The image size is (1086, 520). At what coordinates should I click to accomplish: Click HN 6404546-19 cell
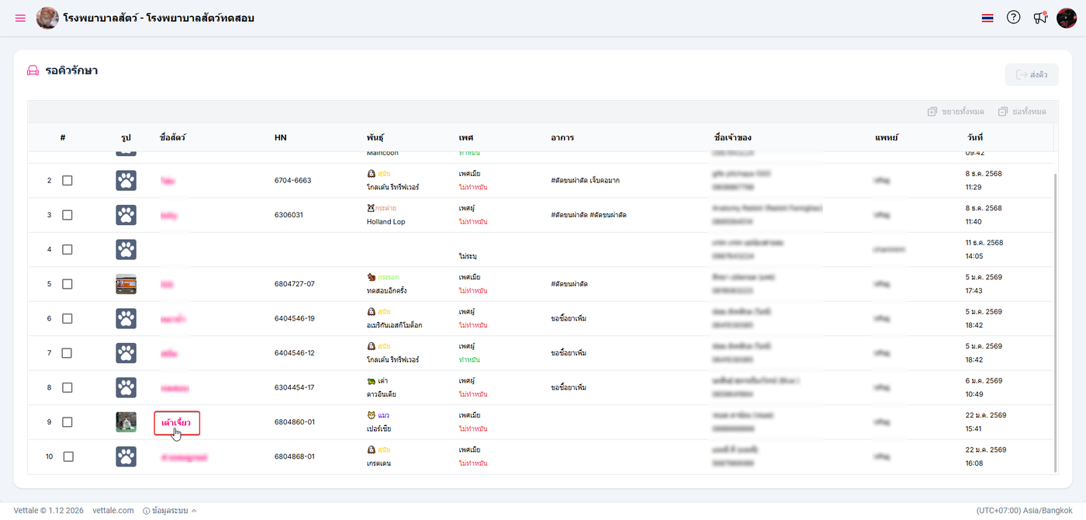click(x=295, y=318)
